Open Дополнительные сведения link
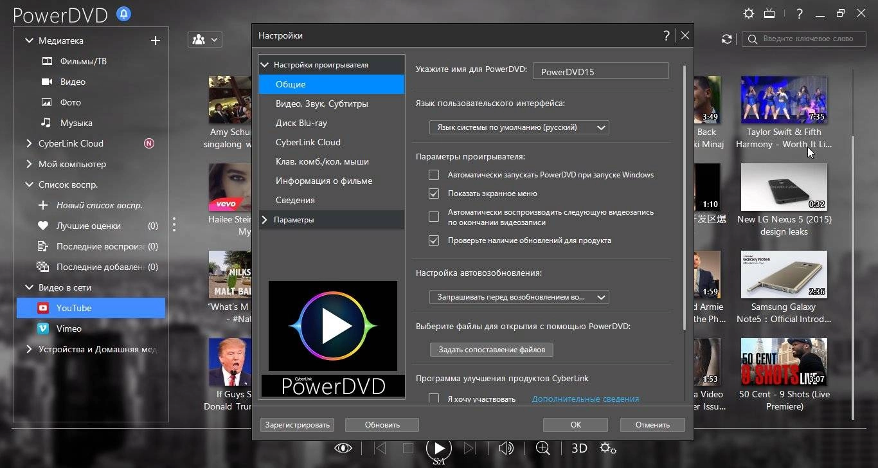Viewport: 878px width, 468px height. point(586,399)
